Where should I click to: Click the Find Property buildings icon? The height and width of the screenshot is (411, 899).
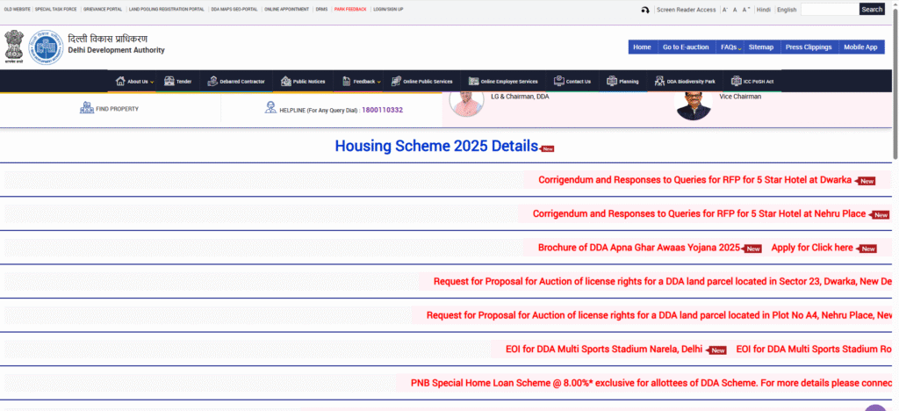87,108
